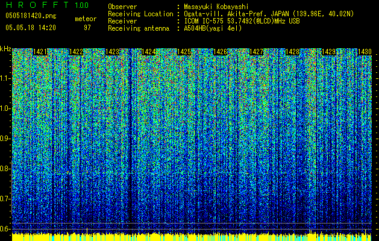This screenshot has height=241, width=379.
Task: Click the Ogata-vill. Akita-Pref. JAPAN location text
Action: (269, 14)
